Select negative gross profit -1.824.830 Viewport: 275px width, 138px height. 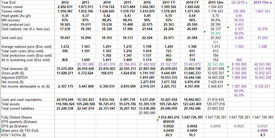[x=128, y=73]
